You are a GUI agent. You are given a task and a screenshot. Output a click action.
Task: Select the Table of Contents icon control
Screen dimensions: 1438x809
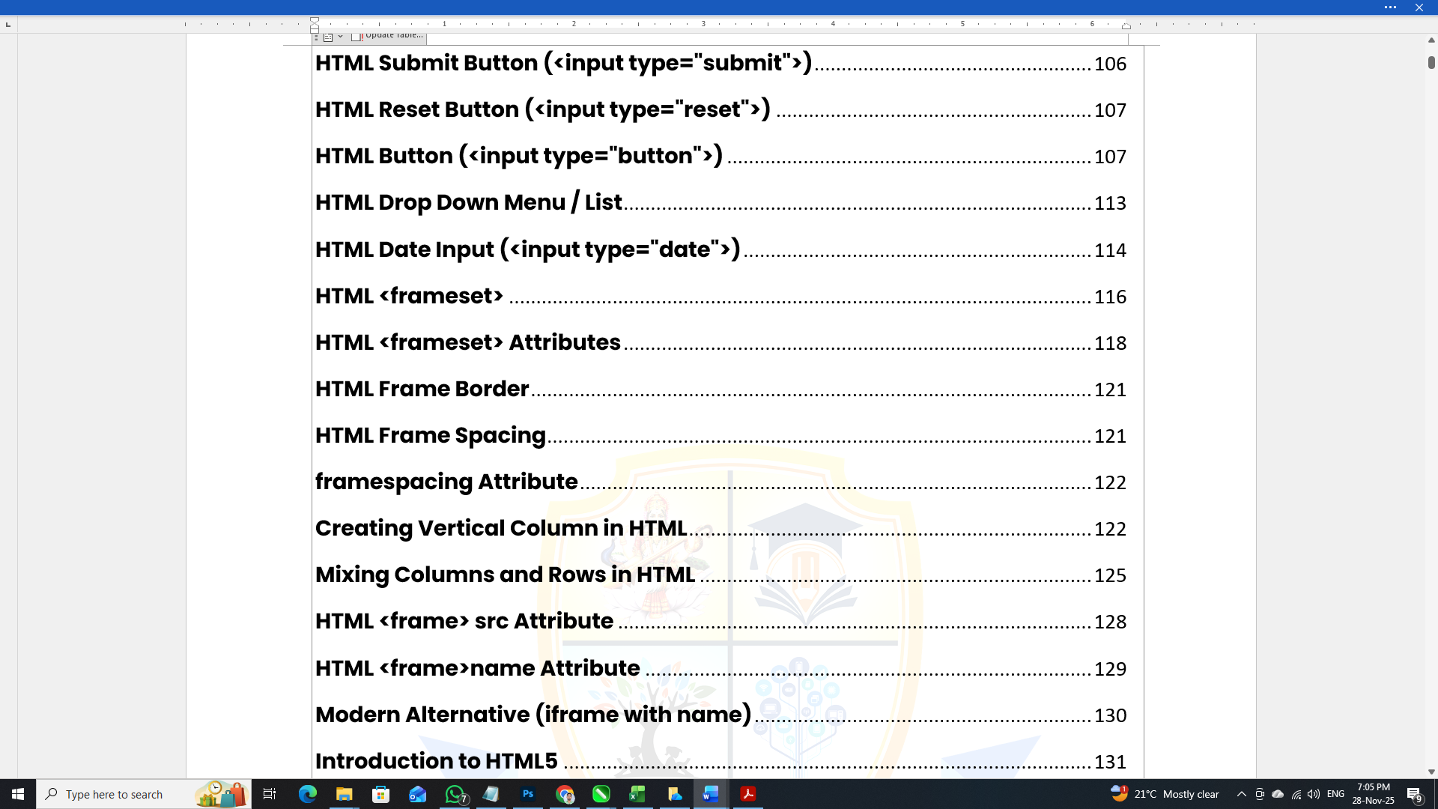[x=328, y=36]
